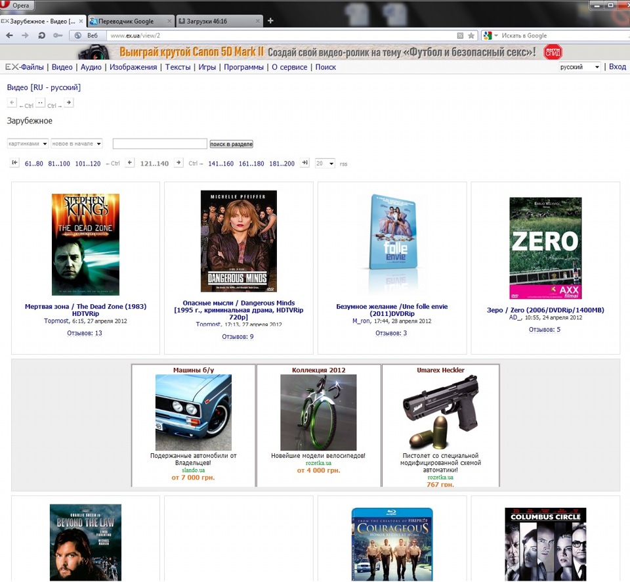This screenshot has height=582, width=630.
Task: Jump to first page with the pagination icon
Action: coord(14,163)
